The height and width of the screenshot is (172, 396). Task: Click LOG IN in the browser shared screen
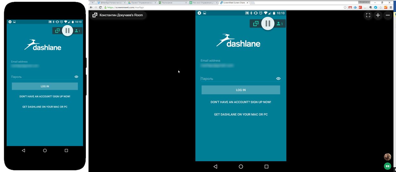(241, 90)
